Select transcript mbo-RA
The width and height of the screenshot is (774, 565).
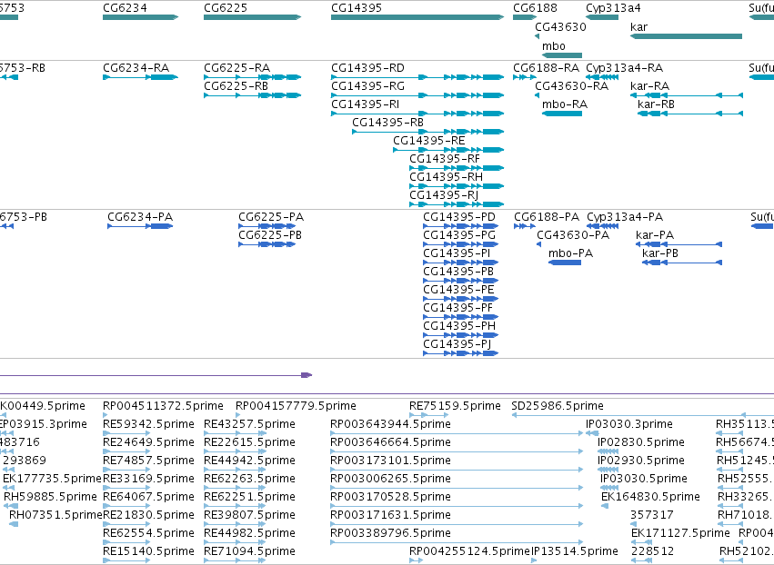click(565, 104)
